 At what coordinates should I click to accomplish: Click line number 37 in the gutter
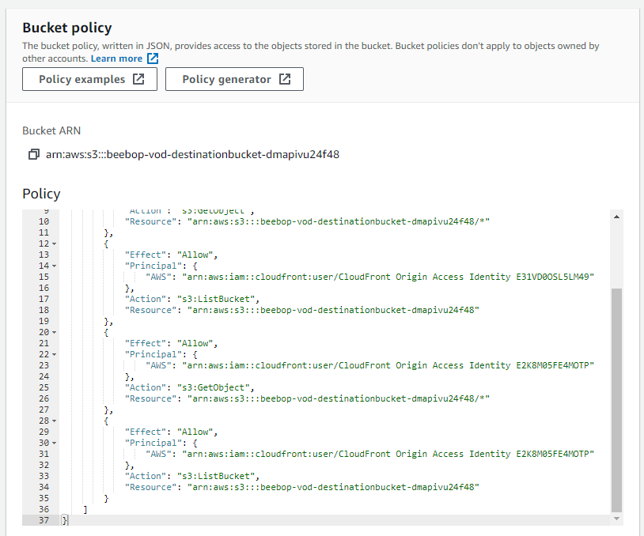[44, 520]
